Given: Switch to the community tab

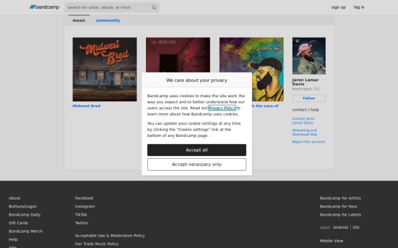Looking at the screenshot, I should (x=107, y=21).
